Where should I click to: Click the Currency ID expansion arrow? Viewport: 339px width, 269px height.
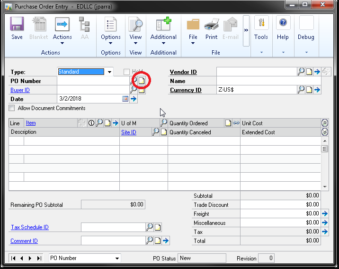point(317,90)
